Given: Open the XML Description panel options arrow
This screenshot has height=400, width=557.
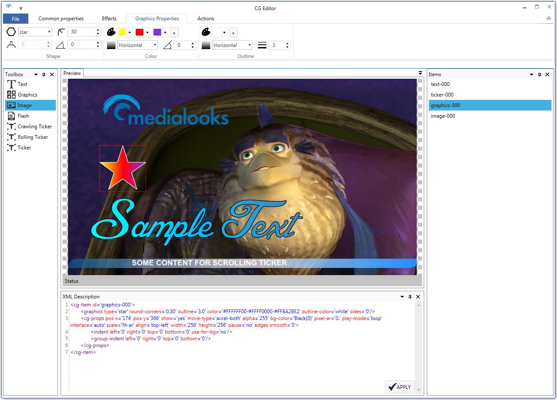Looking at the screenshot, I should [402, 297].
